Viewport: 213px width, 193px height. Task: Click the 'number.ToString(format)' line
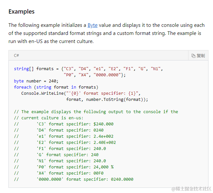point(107,100)
